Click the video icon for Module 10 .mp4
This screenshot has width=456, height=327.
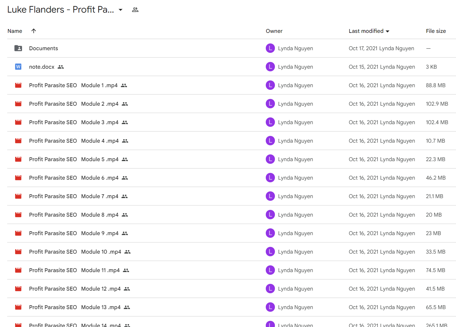click(x=18, y=252)
